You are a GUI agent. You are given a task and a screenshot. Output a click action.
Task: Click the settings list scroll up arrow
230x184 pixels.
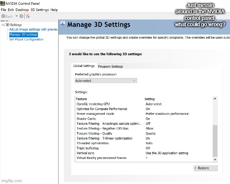click(x=215, y=99)
